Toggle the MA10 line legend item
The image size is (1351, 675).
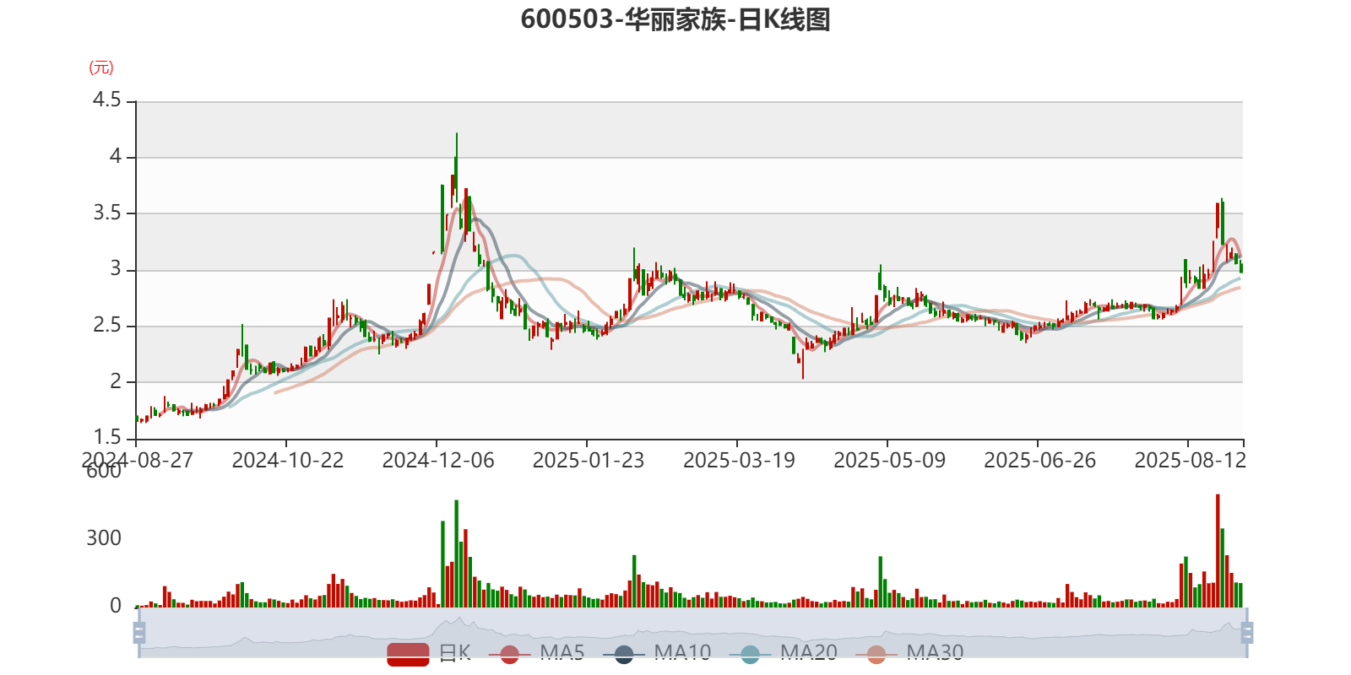(x=657, y=653)
